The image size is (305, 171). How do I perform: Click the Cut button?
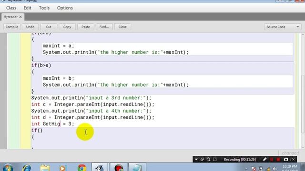point(49,27)
